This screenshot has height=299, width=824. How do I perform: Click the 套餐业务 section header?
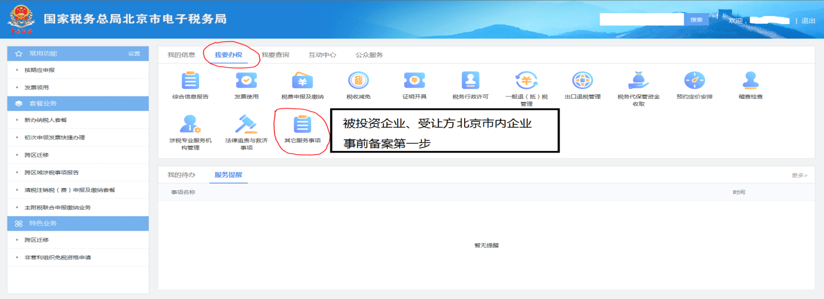(x=78, y=104)
